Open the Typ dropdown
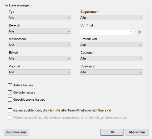152x139 pixels. [x=40, y=18]
